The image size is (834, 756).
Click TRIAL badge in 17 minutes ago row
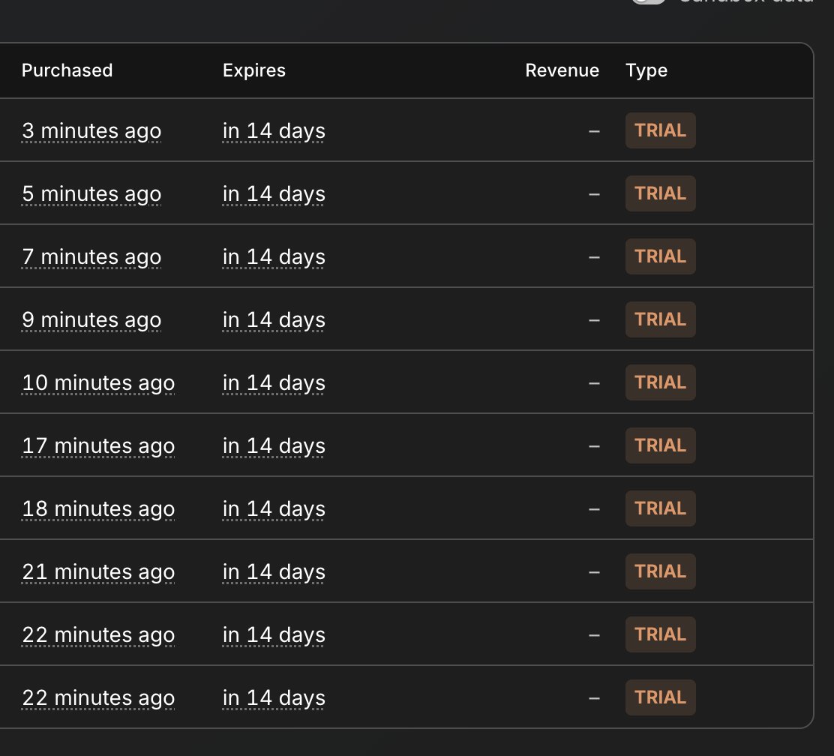660,445
